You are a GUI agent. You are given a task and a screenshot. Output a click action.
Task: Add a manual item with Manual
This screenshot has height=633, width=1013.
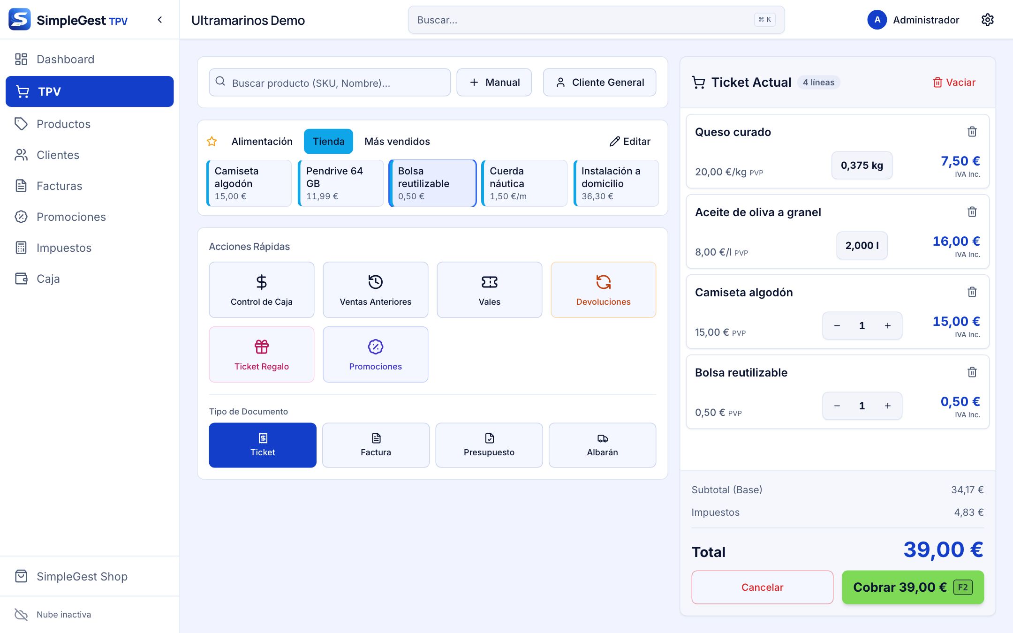tap(494, 83)
